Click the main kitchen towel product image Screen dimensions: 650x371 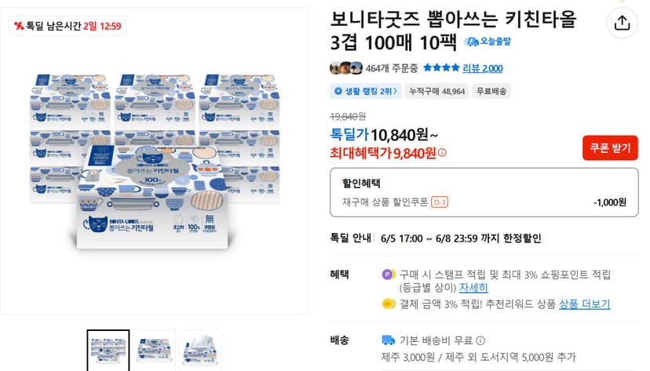coord(154,162)
